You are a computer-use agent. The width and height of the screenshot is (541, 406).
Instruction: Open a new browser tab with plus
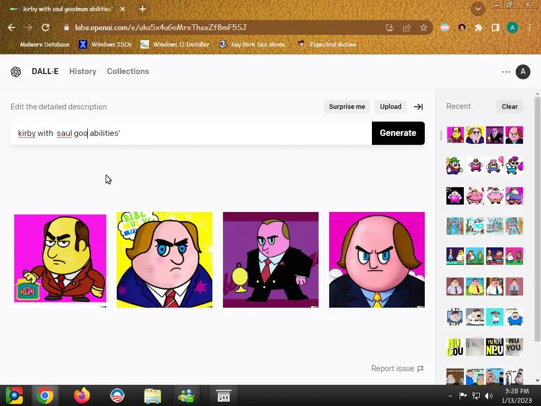click(x=143, y=9)
